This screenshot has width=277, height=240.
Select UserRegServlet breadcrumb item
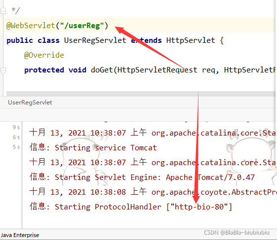pyautogui.click(x=30, y=103)
